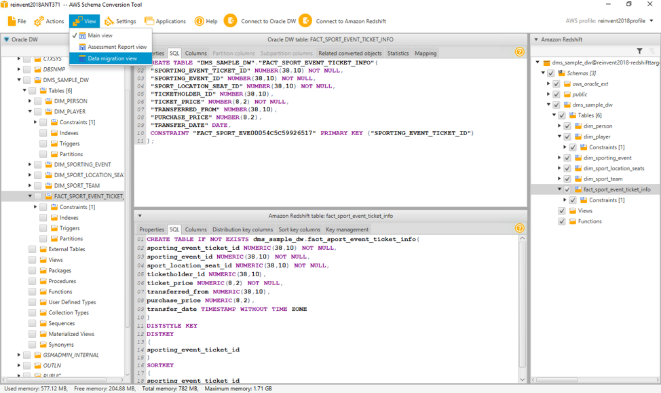The width and height of the screenshot is (661, 393).
Task: Click the Functions folder icon in Redshift tree
Action: pyautogui.click(x=573, y=221)
